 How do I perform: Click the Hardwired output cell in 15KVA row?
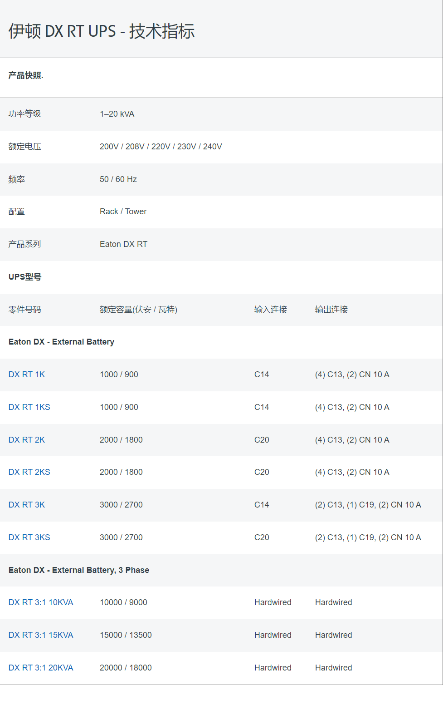click(334, 635)
